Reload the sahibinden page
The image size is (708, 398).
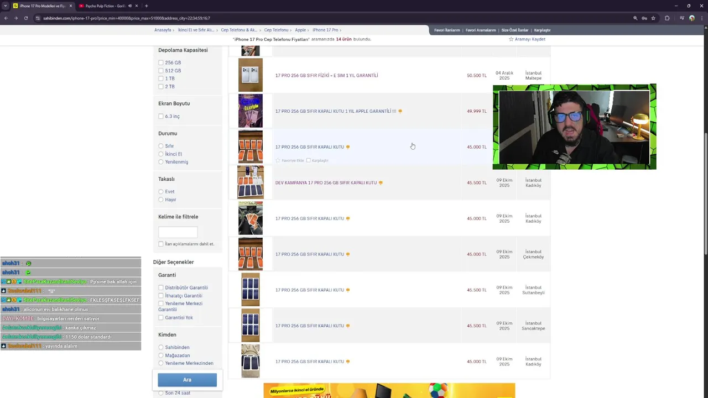click(x=25, y=18)
